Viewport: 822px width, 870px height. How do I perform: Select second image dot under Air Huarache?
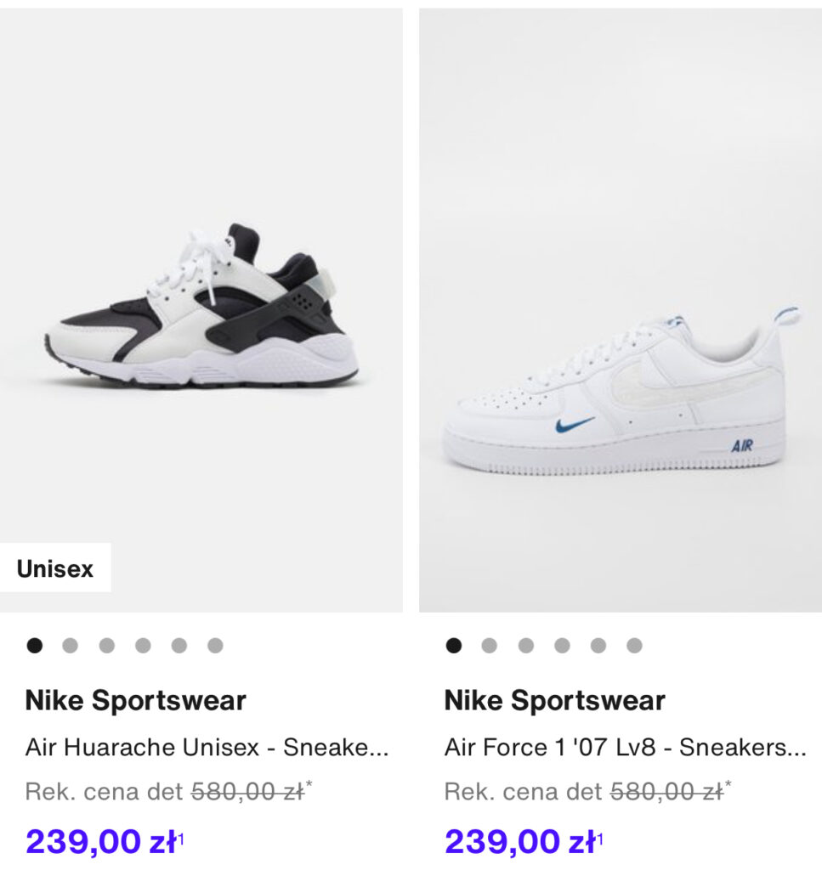click(x=70, y=646)
